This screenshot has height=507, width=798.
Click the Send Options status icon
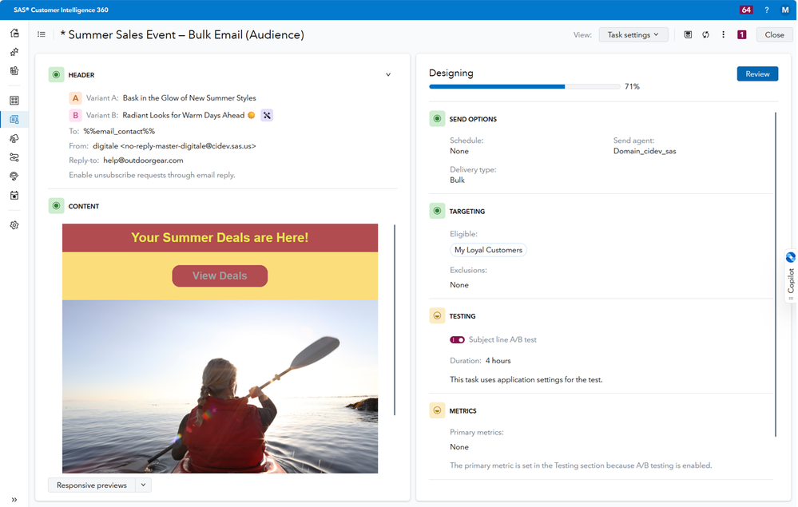[437, 119]
